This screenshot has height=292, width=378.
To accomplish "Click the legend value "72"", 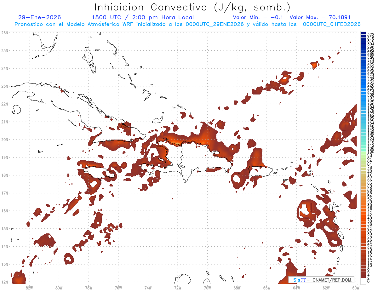I will tap(370, 174).
